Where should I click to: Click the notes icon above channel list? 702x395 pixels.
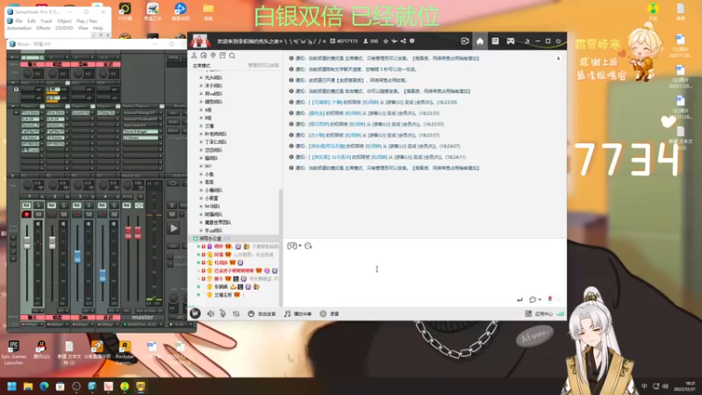coord(223,55)
